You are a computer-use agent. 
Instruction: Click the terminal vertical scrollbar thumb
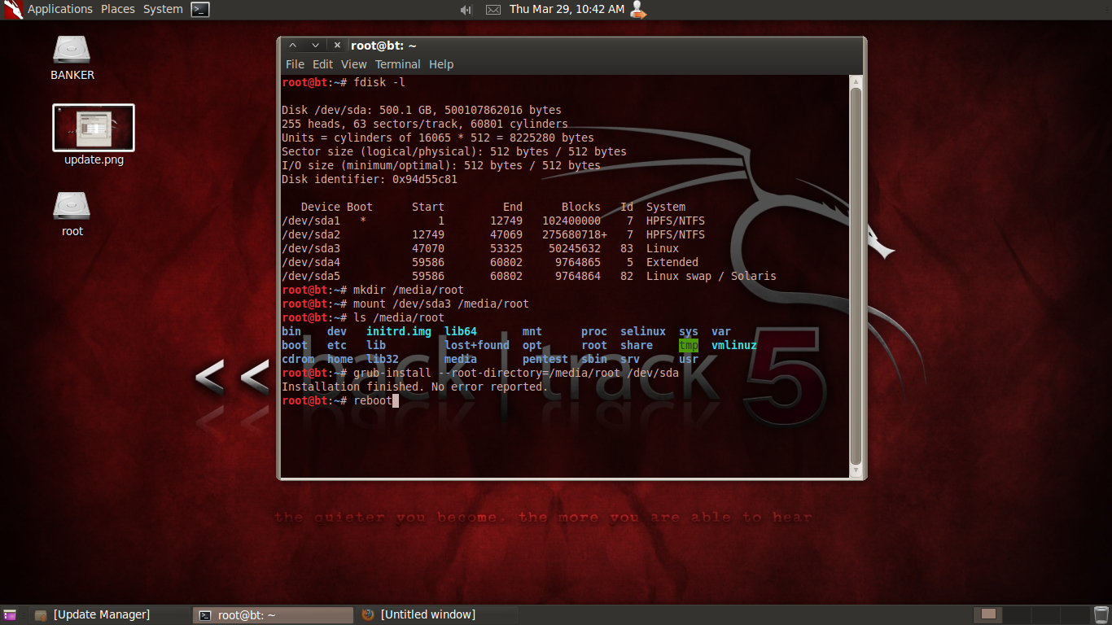856,275
